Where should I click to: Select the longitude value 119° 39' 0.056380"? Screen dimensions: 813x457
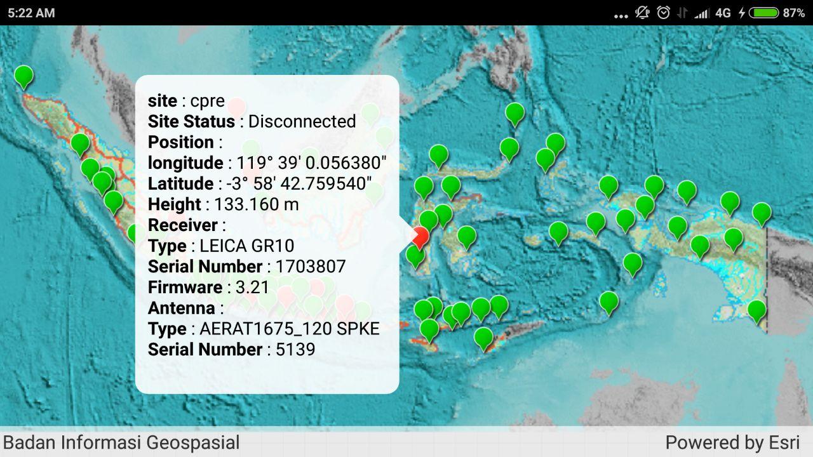click(x=311, y=162)
